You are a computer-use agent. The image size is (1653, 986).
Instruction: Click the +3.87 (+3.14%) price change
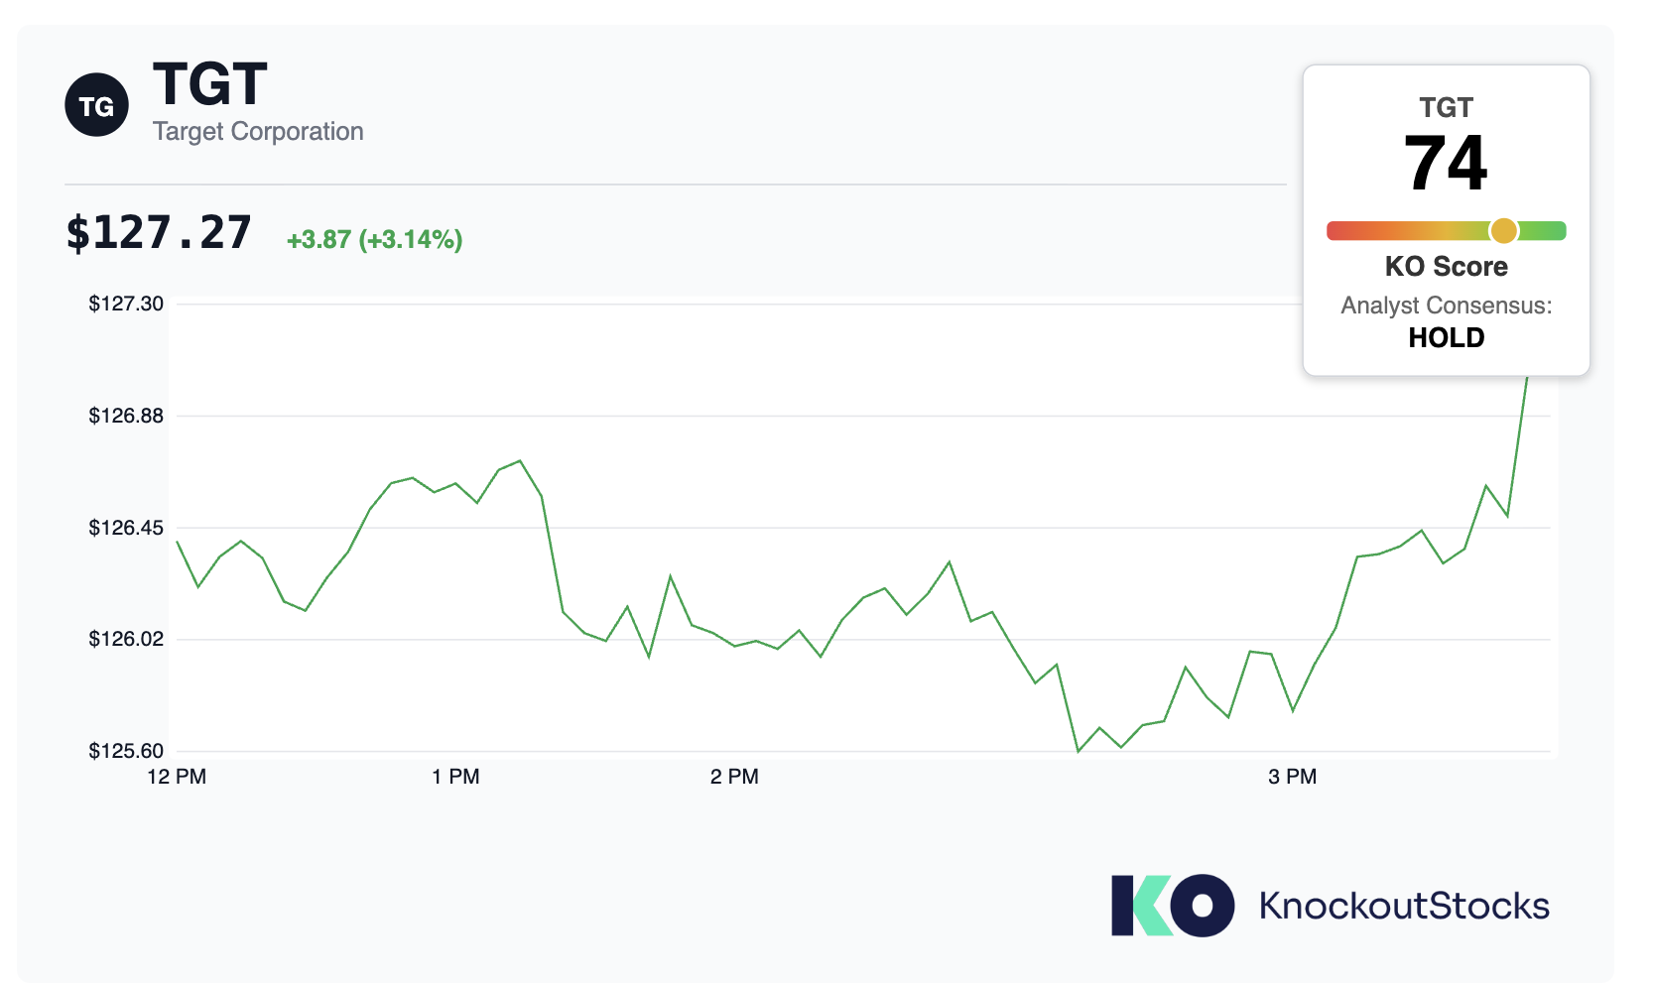(374, 240)
